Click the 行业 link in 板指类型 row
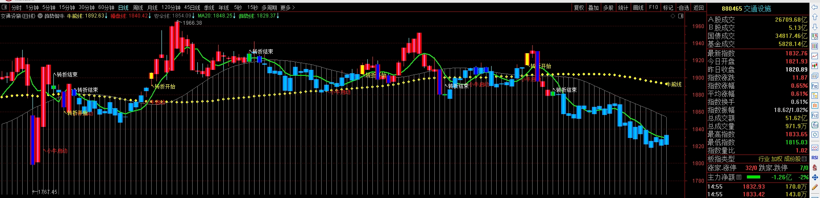820x198 pixels. [x=764, y=158]
